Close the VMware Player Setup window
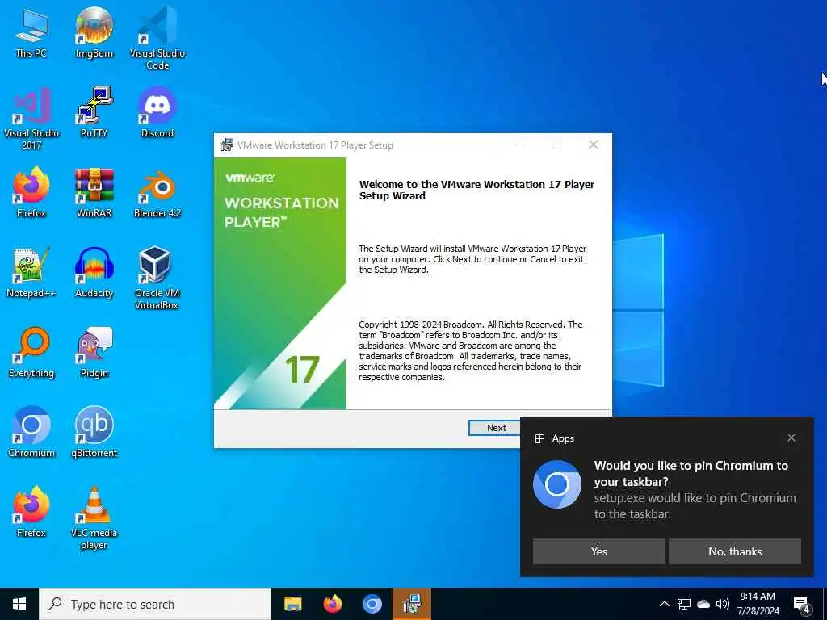 click(594, 145)
